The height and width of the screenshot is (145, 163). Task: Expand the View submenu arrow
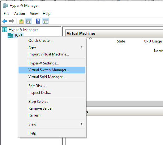pyautogui.click(x=82, y=124)
